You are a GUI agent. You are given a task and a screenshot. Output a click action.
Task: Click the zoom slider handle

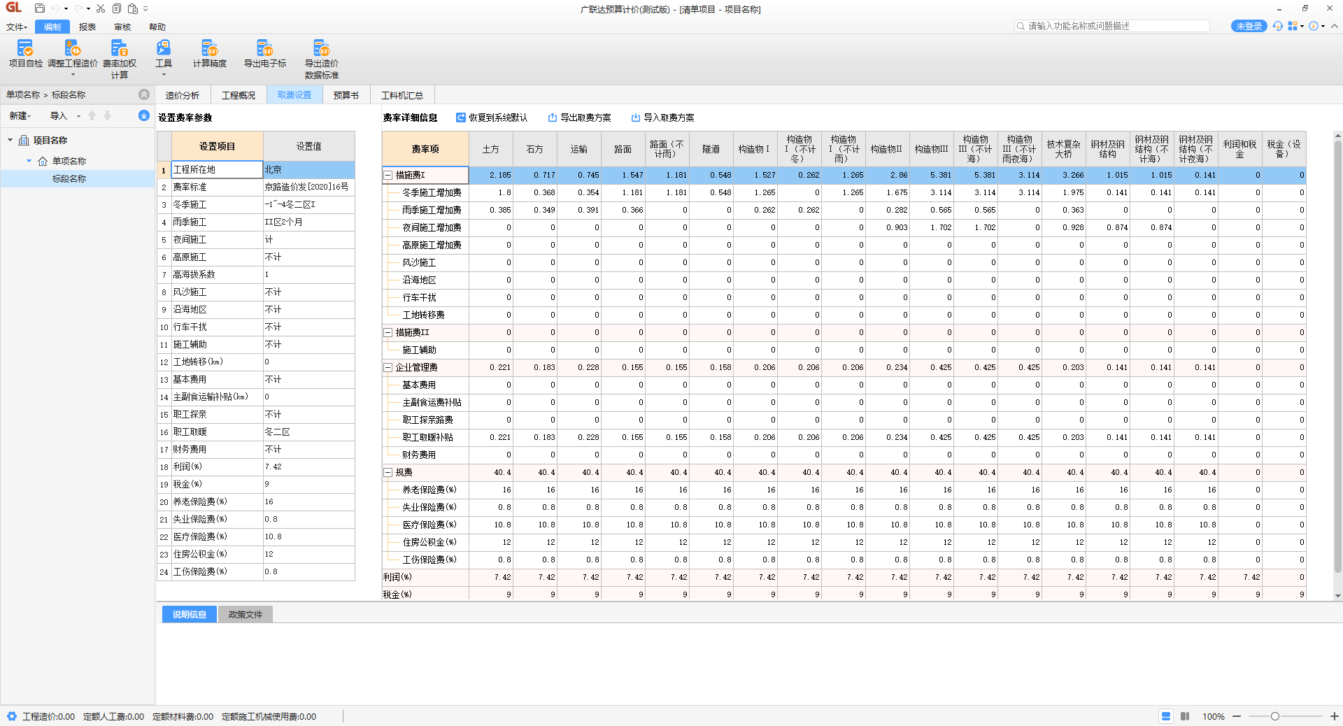click(x=1275, y=716)
